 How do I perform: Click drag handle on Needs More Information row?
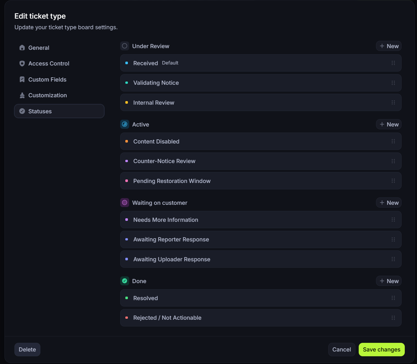pyautogui.click(x=393, y=220)
